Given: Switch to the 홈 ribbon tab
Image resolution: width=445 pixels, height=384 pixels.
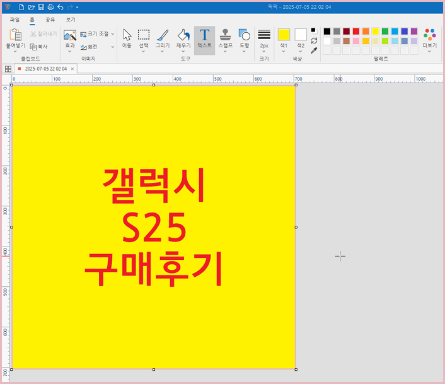Looking at the screenshot, I should pos(32,20).
